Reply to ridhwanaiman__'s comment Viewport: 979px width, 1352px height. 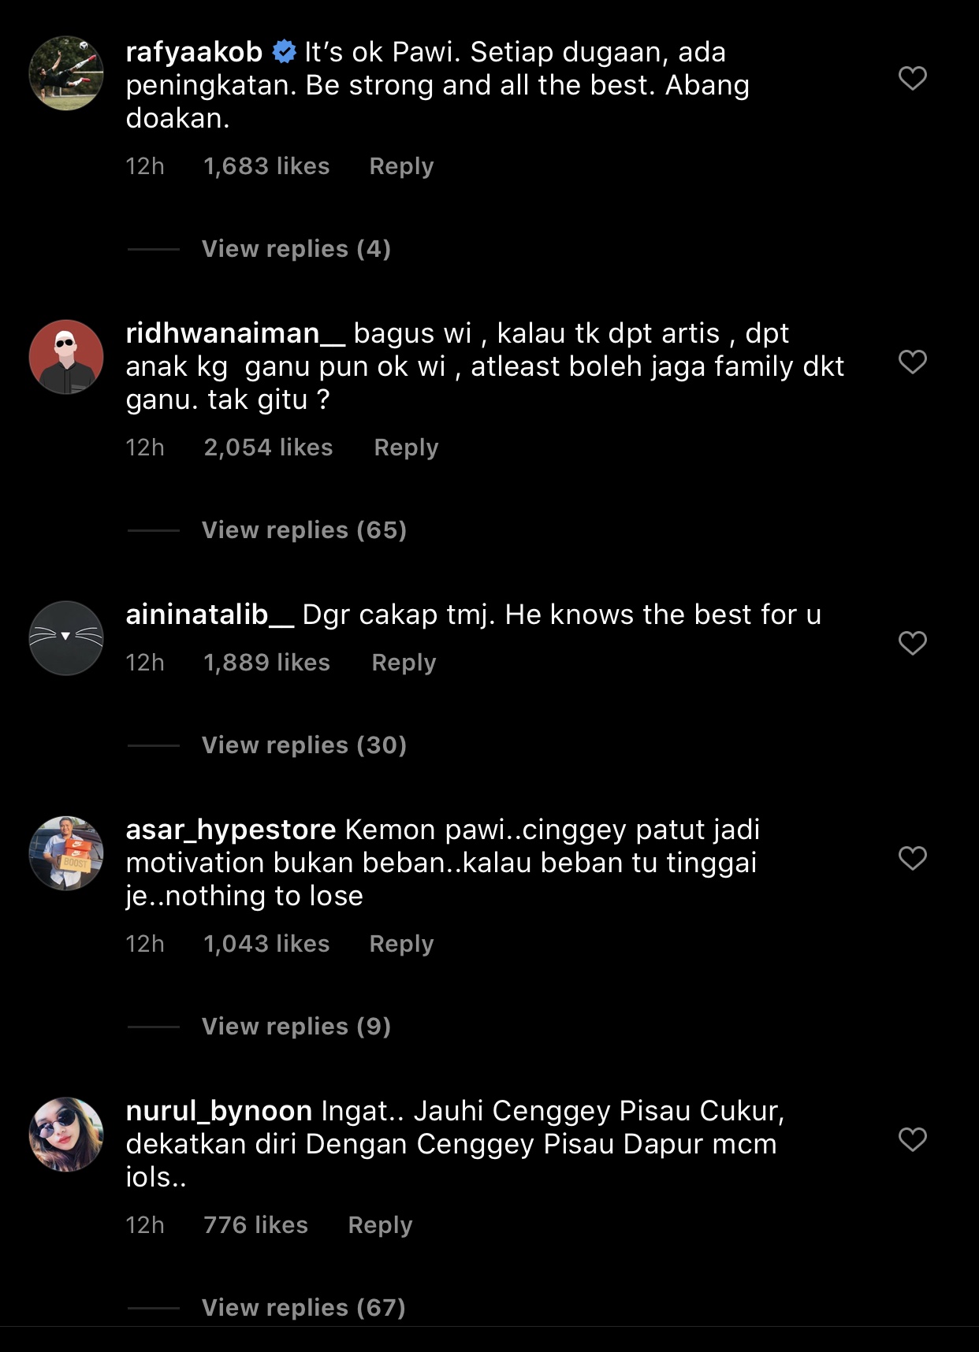[406, 448]
